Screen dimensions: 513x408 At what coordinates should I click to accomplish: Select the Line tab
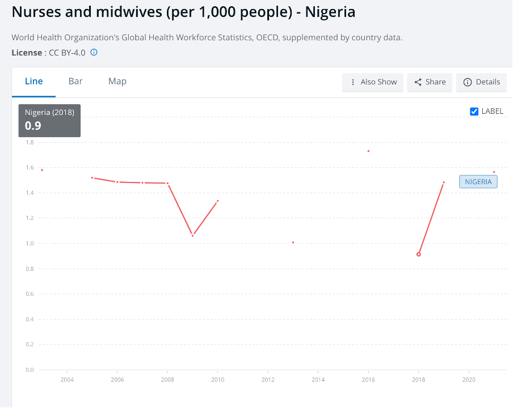[x=33, y=82]
